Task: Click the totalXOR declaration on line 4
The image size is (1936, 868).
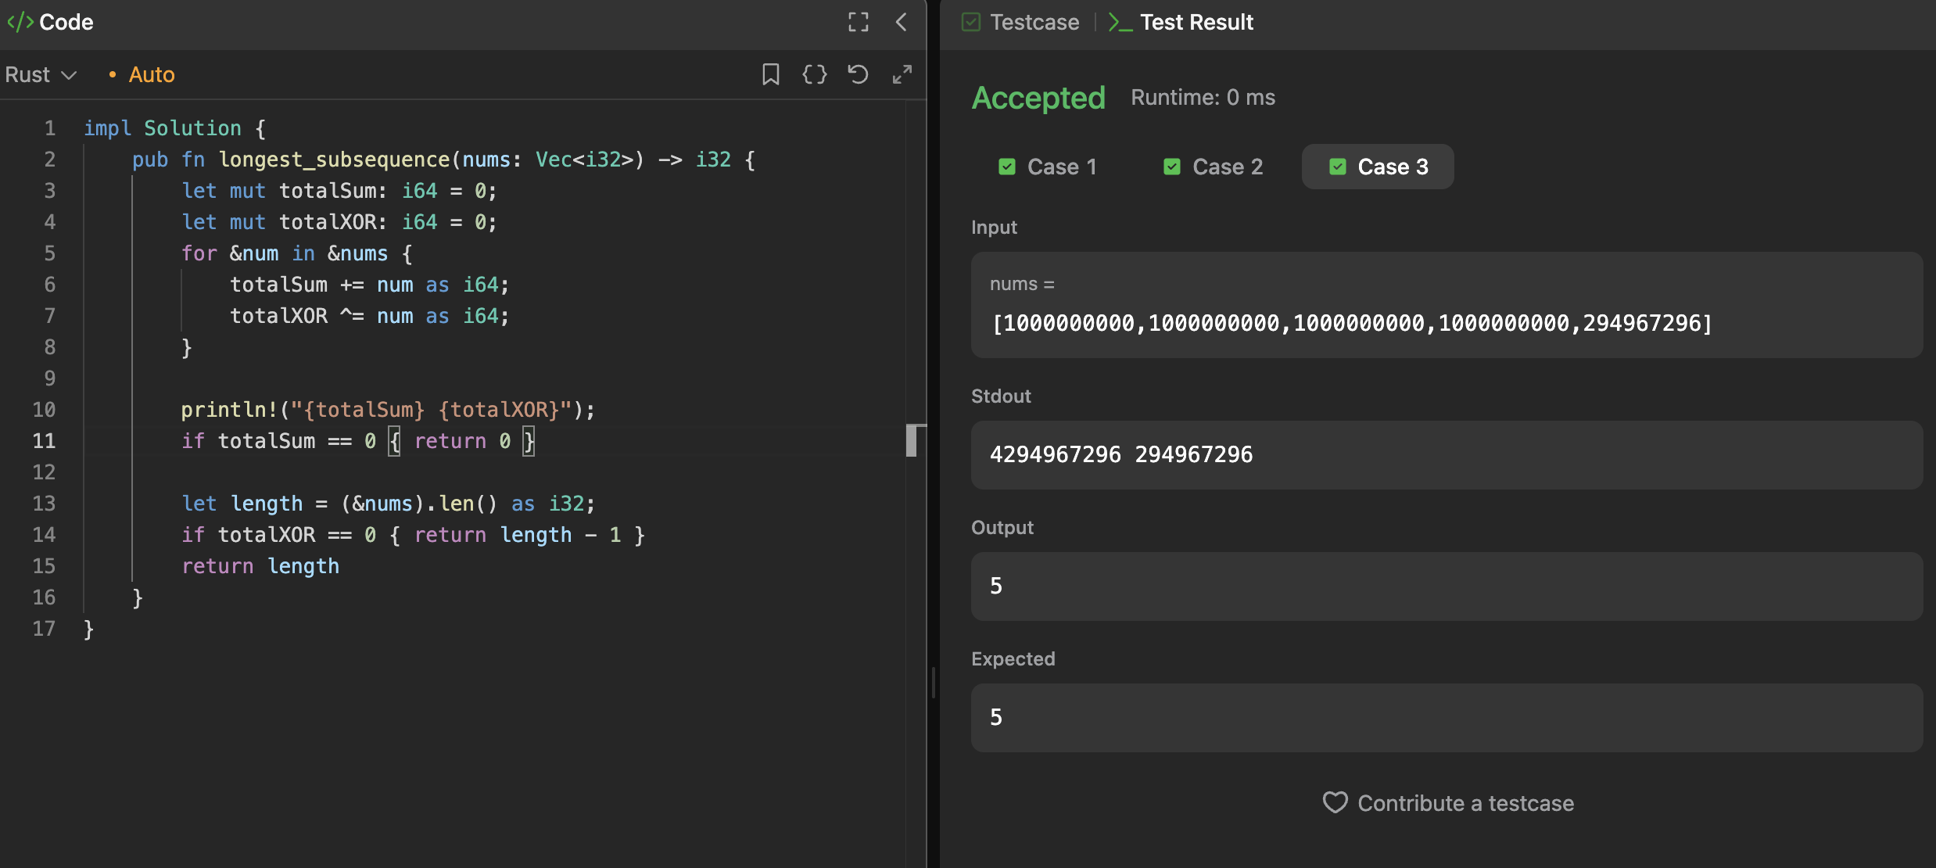Action: tap(339, 222)
